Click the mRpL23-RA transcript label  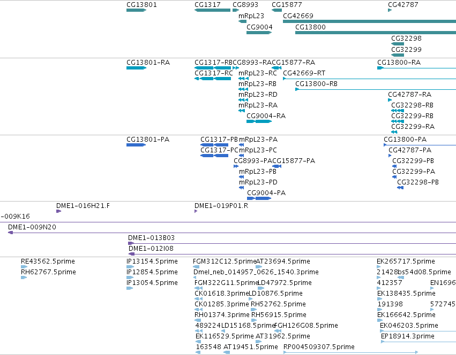coord(258,105)
